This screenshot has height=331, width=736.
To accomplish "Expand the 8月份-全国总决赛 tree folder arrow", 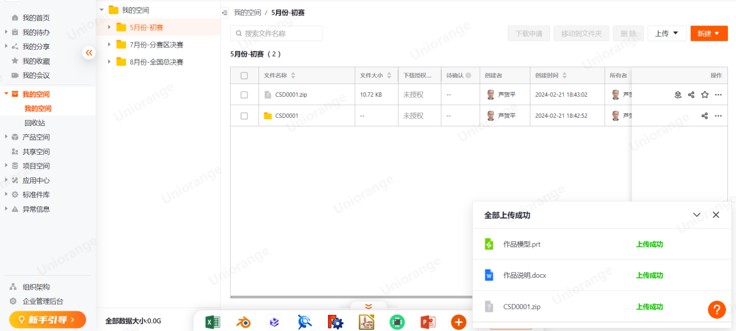I will (109, 61).
